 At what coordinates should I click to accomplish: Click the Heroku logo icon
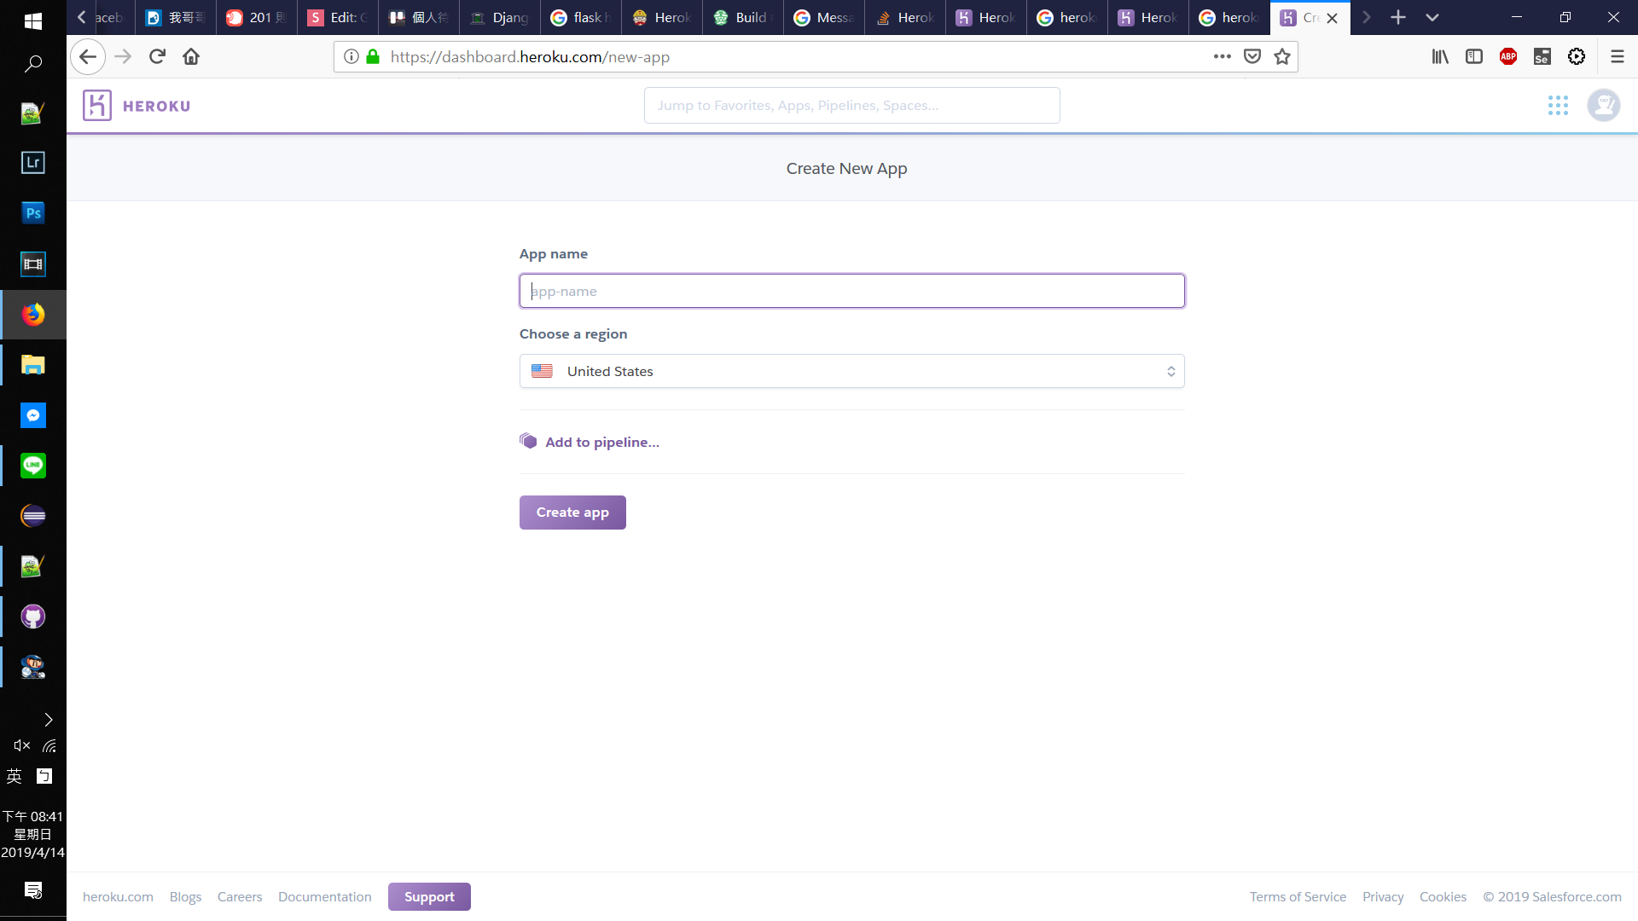click(x=97, y=106)
